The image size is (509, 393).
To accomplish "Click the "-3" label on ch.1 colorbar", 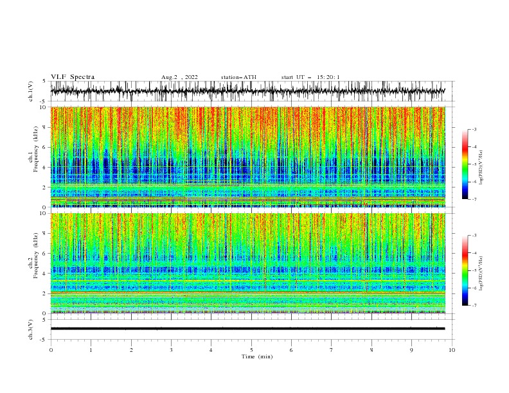I will click(474, 129).
